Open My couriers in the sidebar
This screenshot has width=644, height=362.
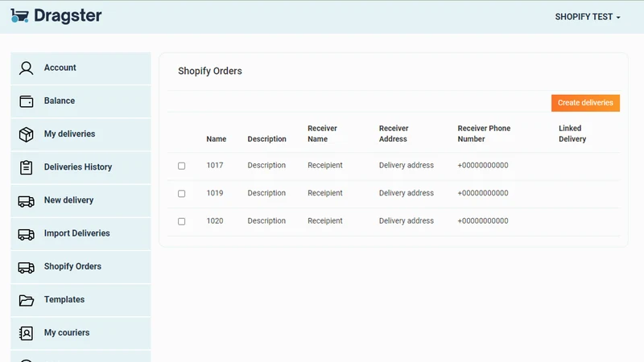tap(80, 333)
